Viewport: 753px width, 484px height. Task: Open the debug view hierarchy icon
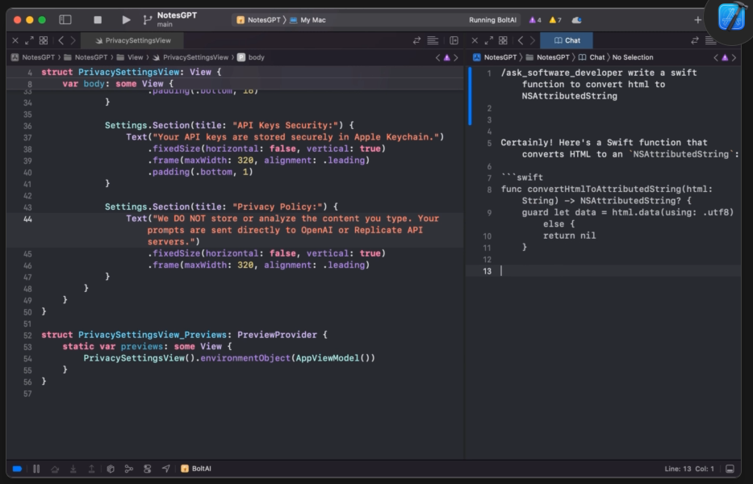tap(111, 469)
